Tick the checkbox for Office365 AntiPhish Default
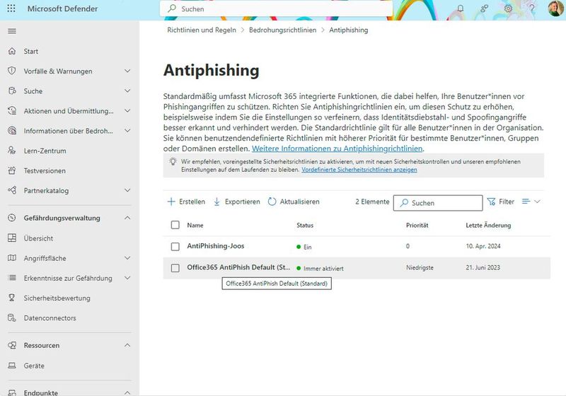Image resolution: width=566 pixels, height=396 pixels. point(175,268)
